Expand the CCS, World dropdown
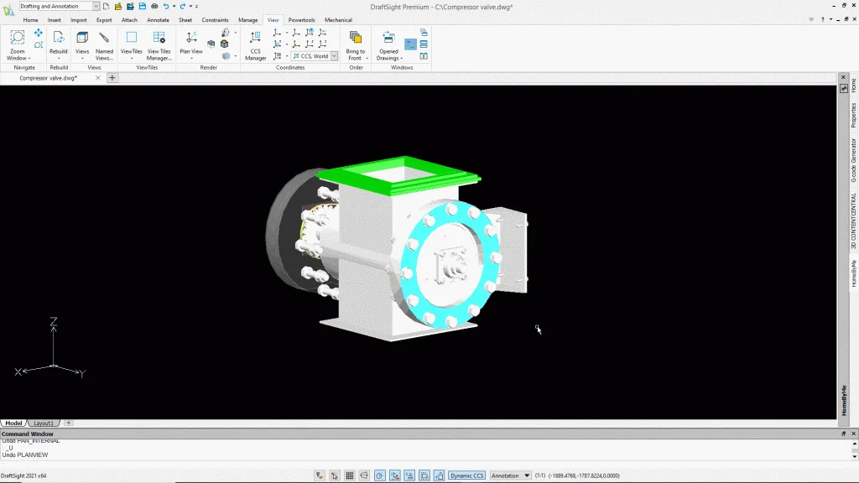 [x=333, y=56]
